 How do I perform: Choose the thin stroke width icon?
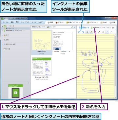[x=107, y=32]
